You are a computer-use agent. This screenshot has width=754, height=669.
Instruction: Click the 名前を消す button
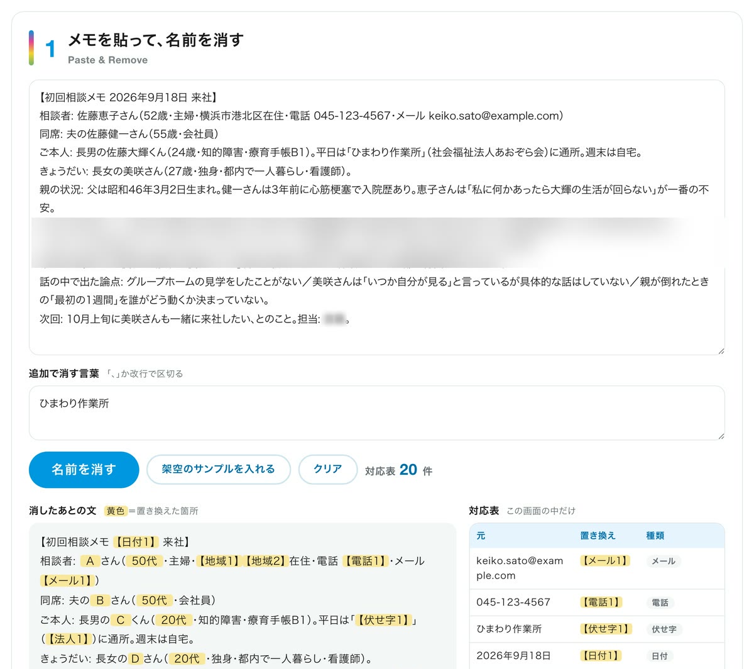coord(84,470)
